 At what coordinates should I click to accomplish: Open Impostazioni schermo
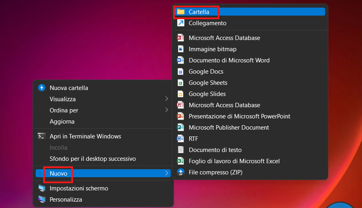point(79,188)
